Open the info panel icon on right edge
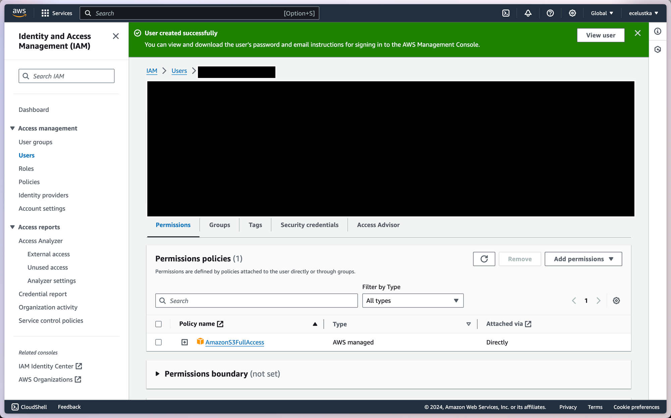This screenshot has width=671, height=418. 658,31
